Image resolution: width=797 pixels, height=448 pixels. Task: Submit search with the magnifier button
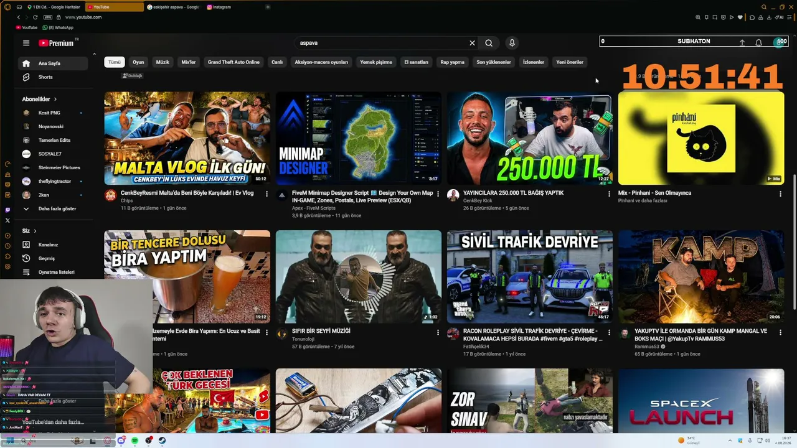(x=489, y=43)
